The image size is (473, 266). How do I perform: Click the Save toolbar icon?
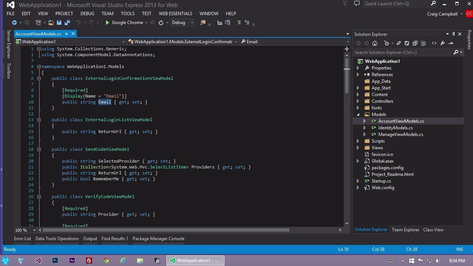coord(59,23)
